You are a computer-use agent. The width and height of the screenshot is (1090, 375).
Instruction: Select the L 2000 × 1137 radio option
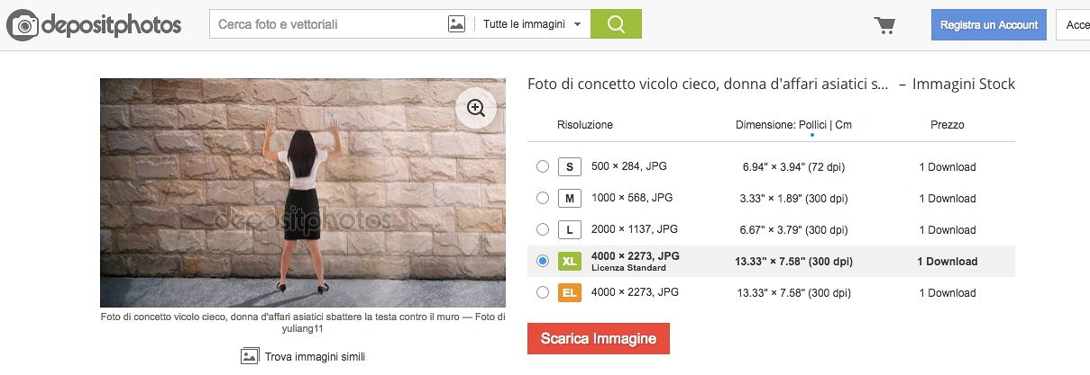tap(542, 229)
